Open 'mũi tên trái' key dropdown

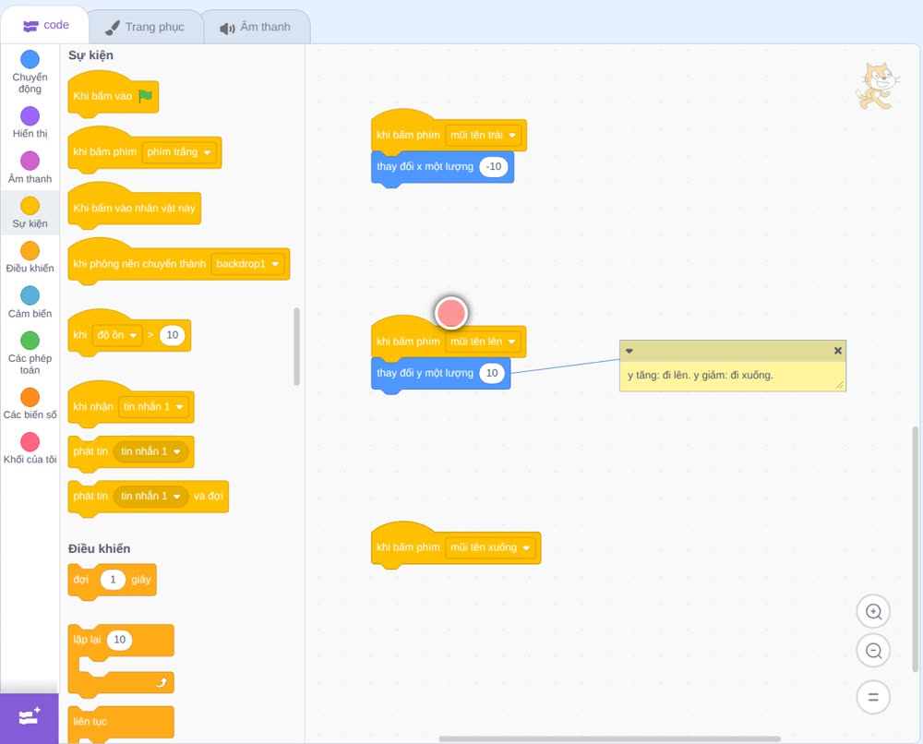[x=483, y=135]
